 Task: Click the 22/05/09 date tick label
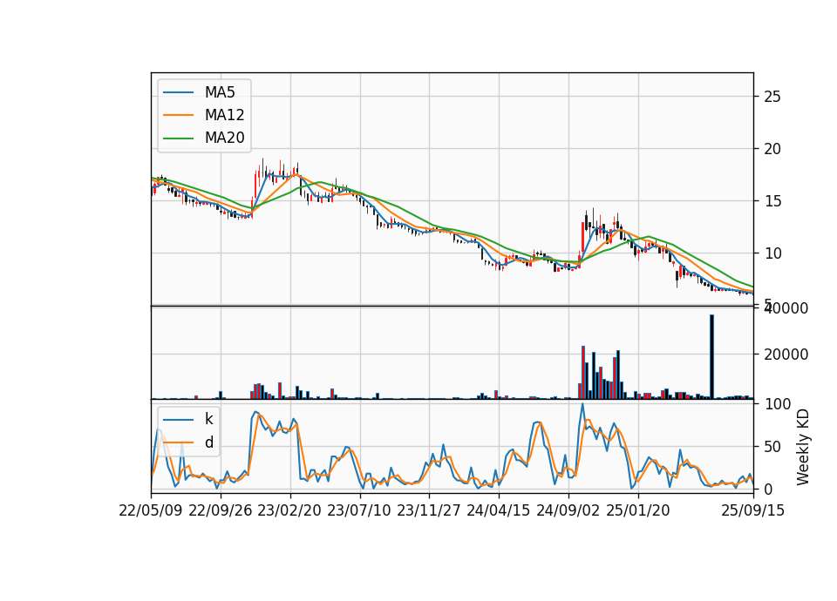tap(151, 510)
